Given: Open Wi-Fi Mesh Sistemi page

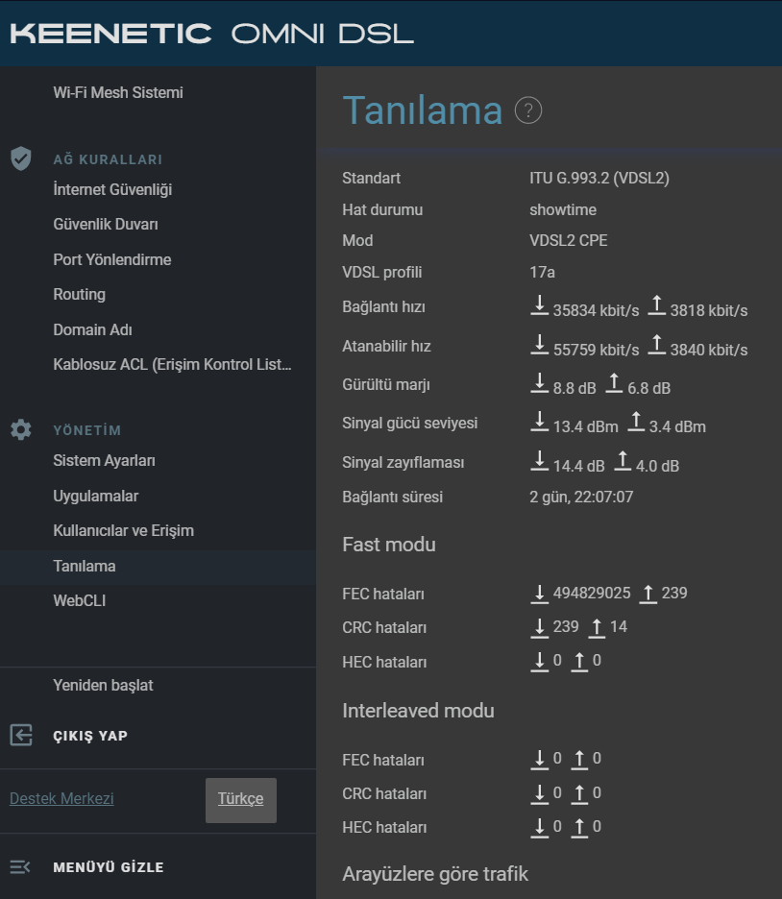Looking at the screenshot, I should (x=118, y=92).
